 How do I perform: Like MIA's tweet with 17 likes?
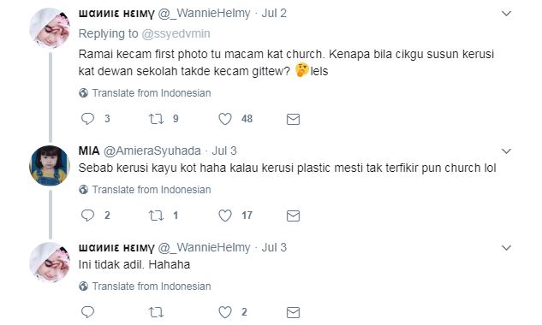225,216
